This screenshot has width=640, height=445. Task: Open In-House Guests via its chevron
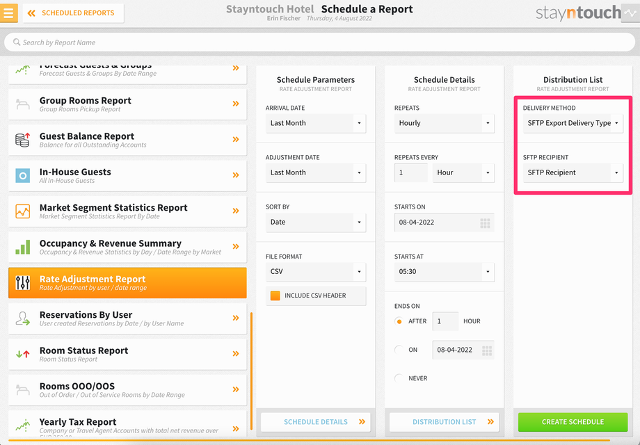(x=236, y=175)
